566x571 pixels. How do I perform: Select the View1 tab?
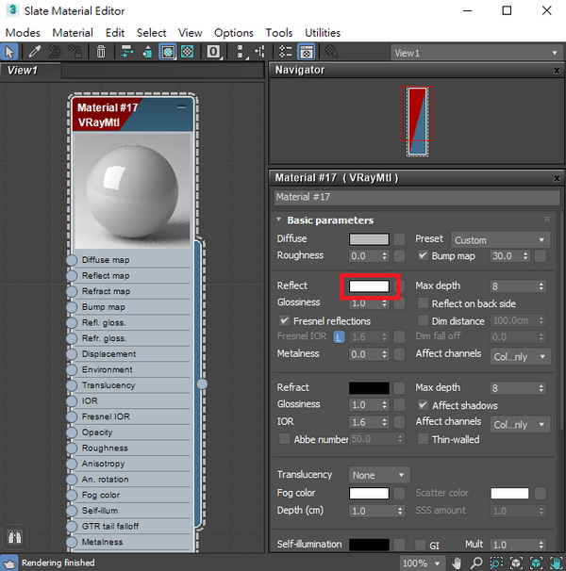[x=30, y=71]
